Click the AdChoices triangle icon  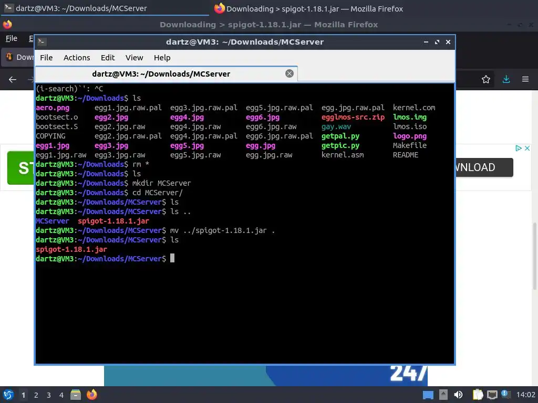pyautogui.click(x=519, y=148)
